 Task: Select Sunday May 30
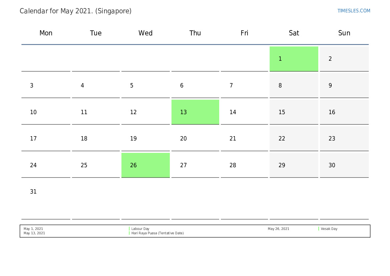click(344, 165)
